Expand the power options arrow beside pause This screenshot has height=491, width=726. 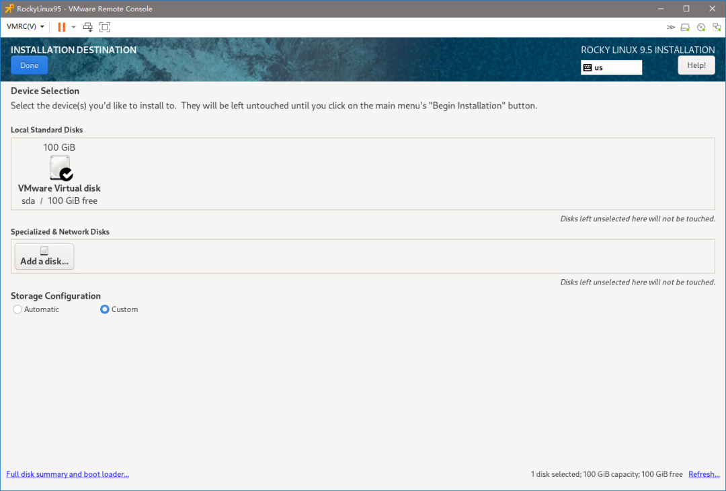[x=73, y=27]
